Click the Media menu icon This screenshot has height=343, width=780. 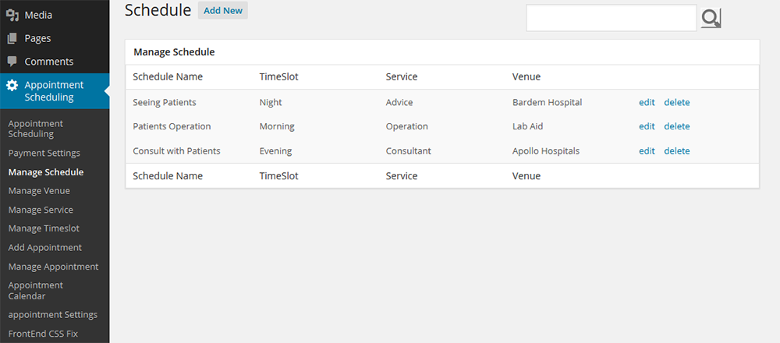pos(12,15)
